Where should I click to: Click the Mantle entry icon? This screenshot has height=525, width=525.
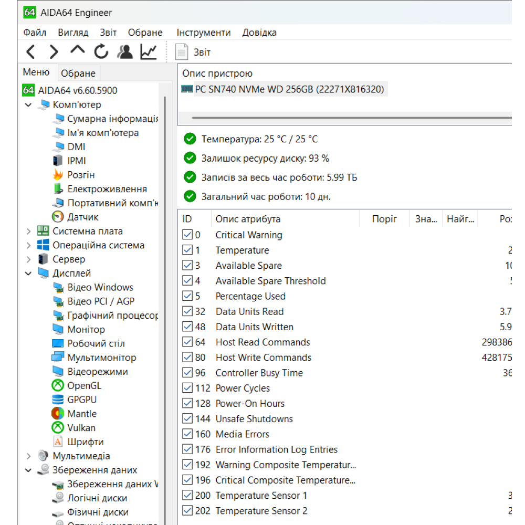pos(57,413)
